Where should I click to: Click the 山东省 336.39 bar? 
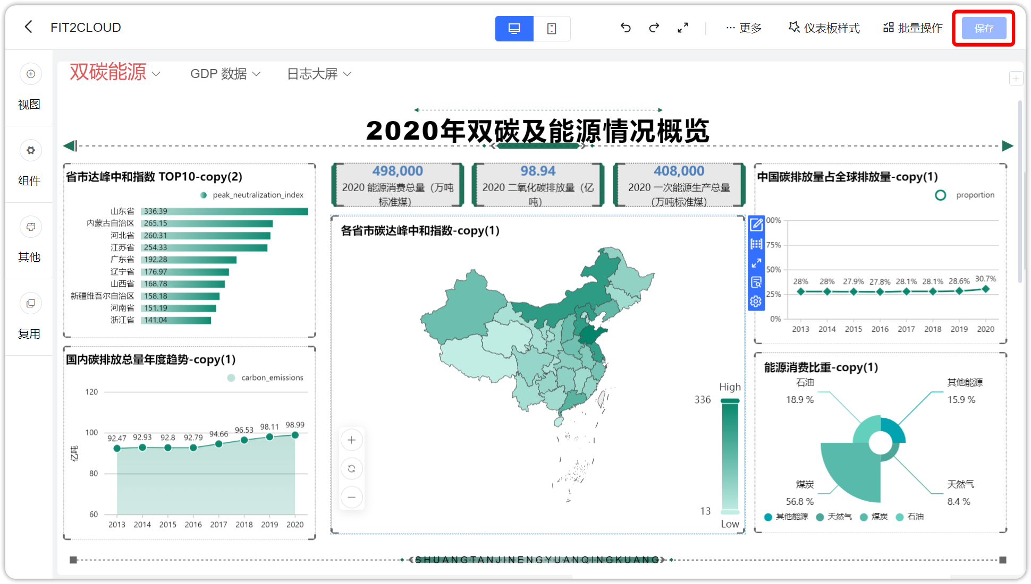225,211
